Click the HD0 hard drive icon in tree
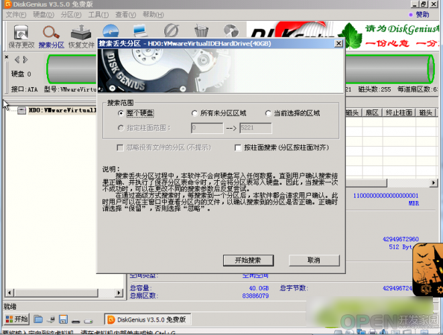 point(21,111)
